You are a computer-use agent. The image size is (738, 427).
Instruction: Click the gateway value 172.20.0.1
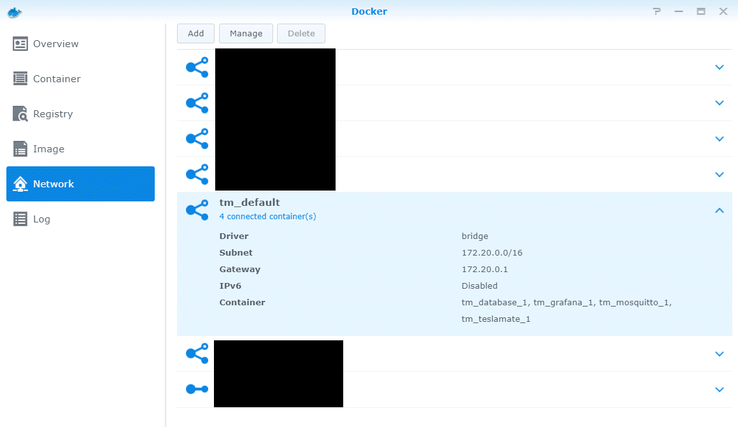coord(485,270)
